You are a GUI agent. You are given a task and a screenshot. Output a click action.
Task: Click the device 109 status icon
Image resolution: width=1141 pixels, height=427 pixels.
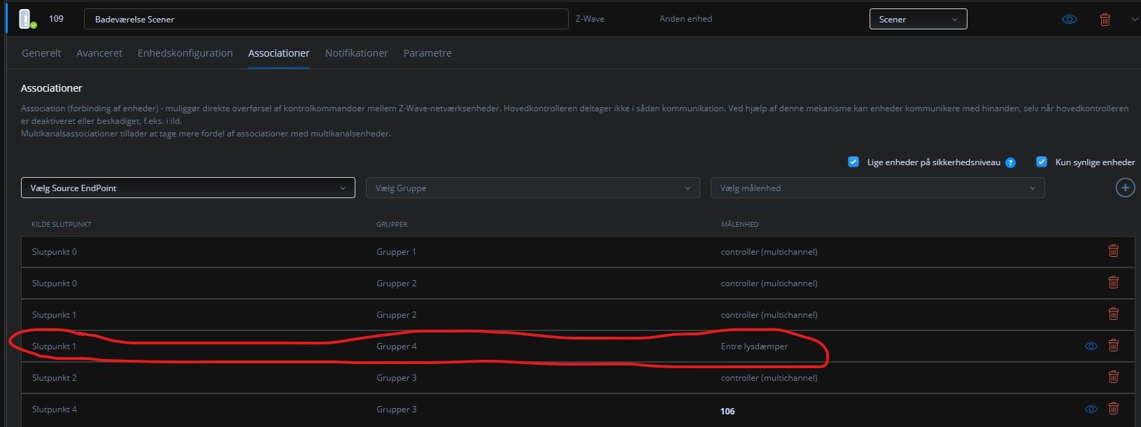[27, 19]
